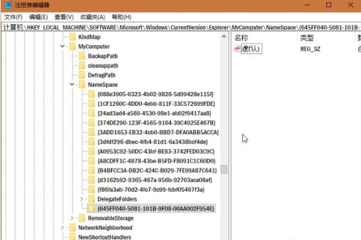Click folder icon of {24ad3ad4-a569-4530-98e1-ab02f9417aa8}
The image size is (361, 240).
(92, 113)
